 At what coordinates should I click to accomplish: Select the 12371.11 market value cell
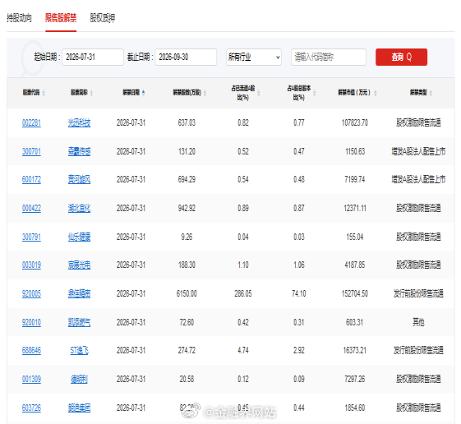pyautogui.click(x=354, y=209)
